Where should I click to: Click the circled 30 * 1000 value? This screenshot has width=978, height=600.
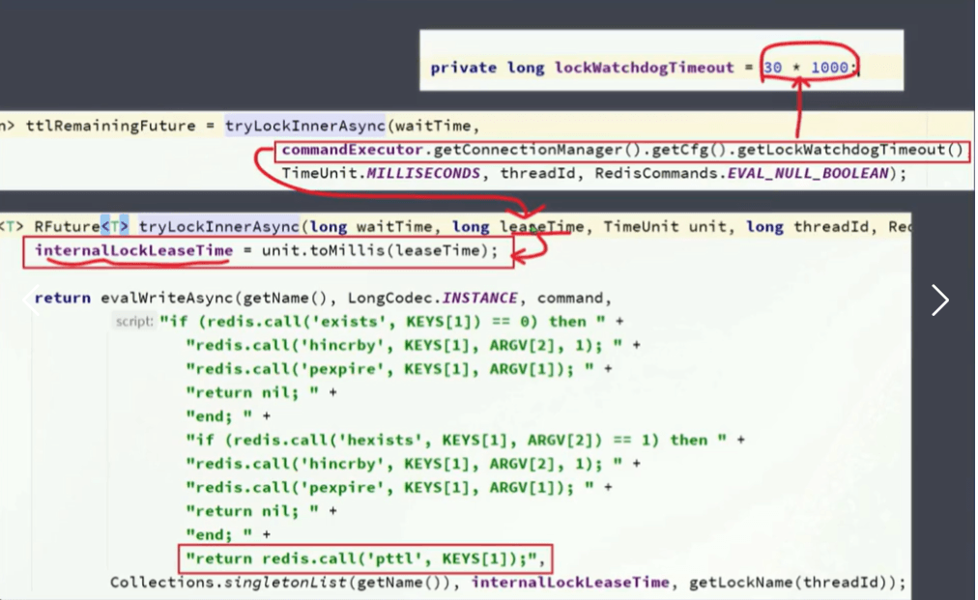(807, 68)
